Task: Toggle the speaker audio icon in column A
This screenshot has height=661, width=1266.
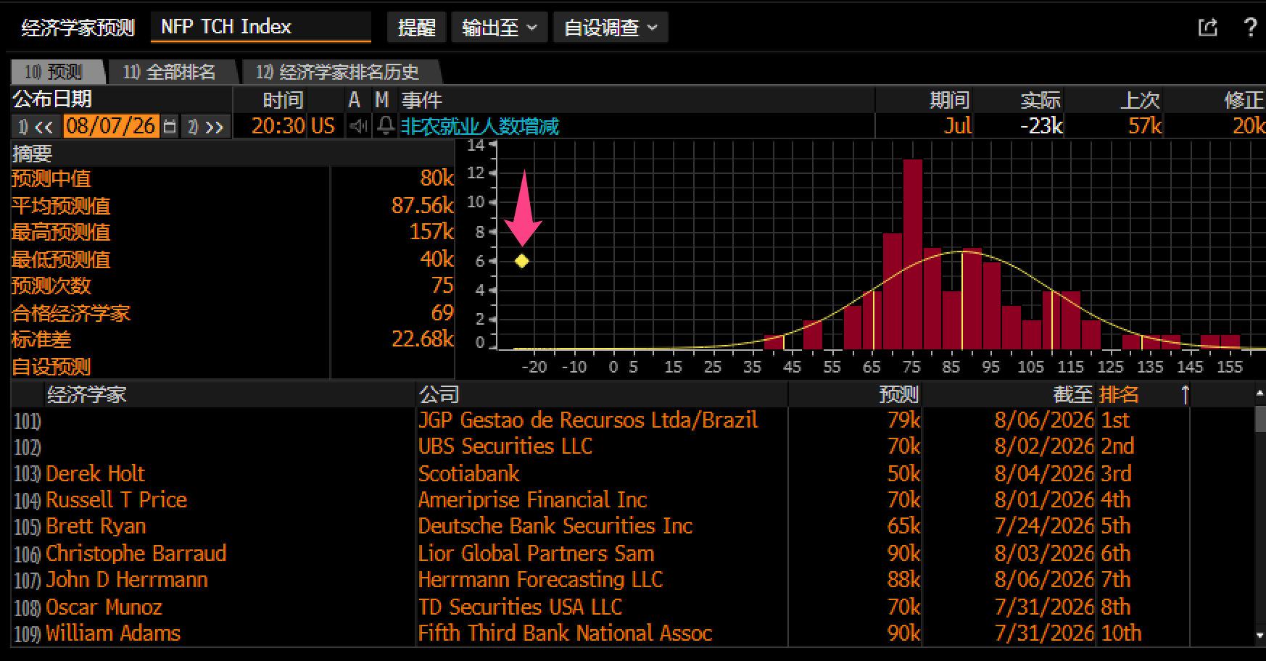Action: 358,126
